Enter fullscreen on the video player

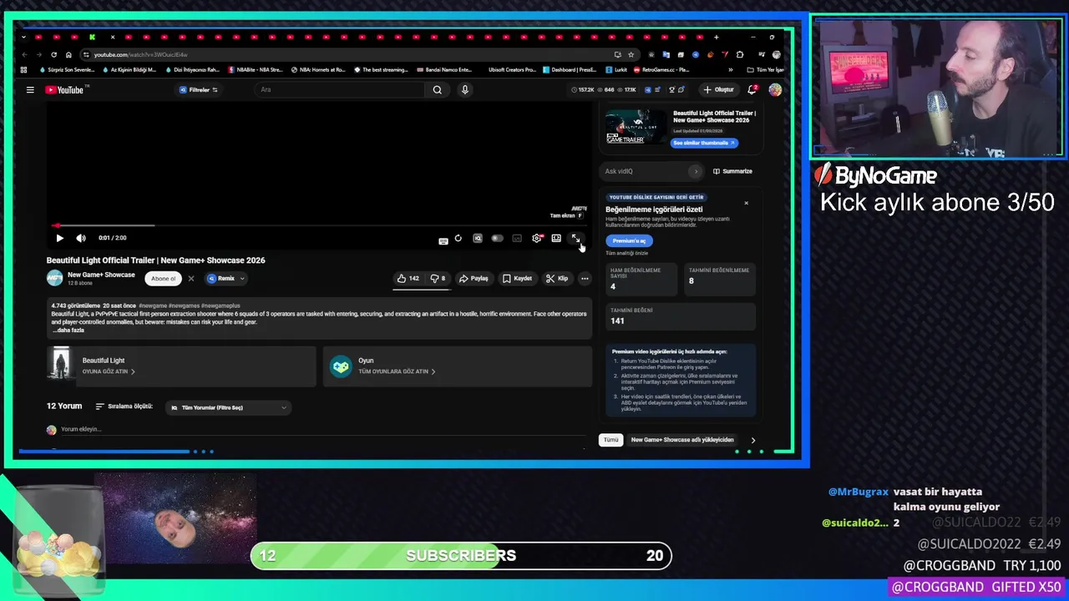[575, 239]
